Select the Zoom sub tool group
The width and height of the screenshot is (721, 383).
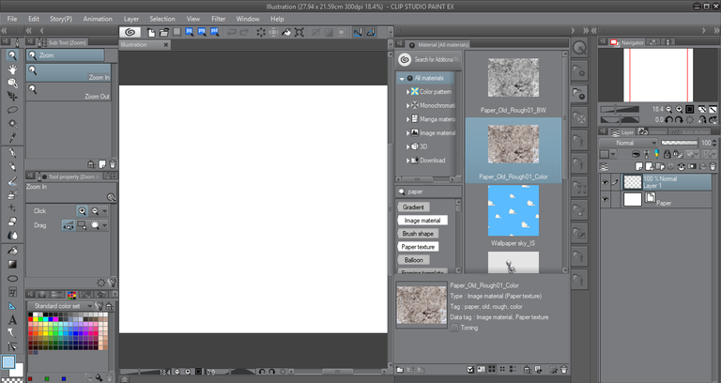coord(65,55)
